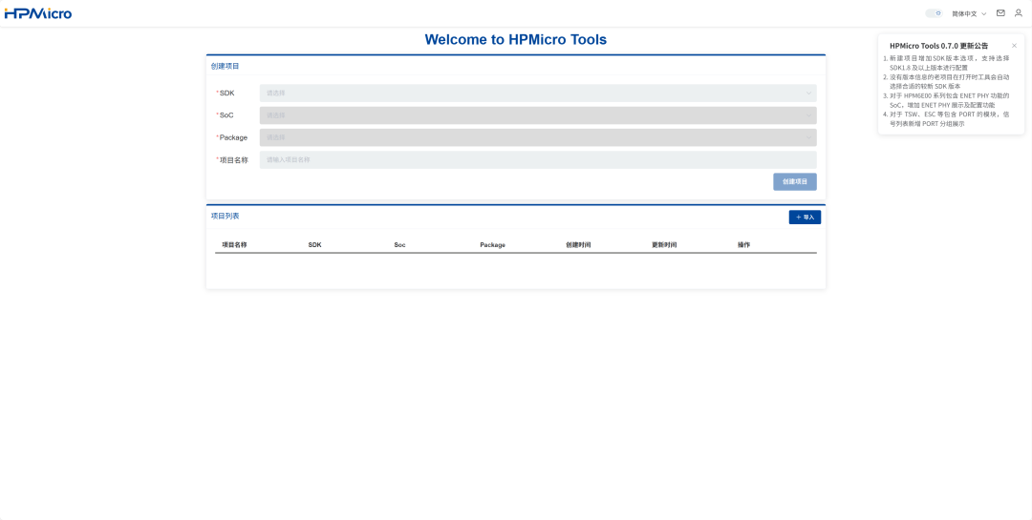Open the SoC selection dropdown
The width and height of the screenshot is (1032, 520).
coord(538,115)
